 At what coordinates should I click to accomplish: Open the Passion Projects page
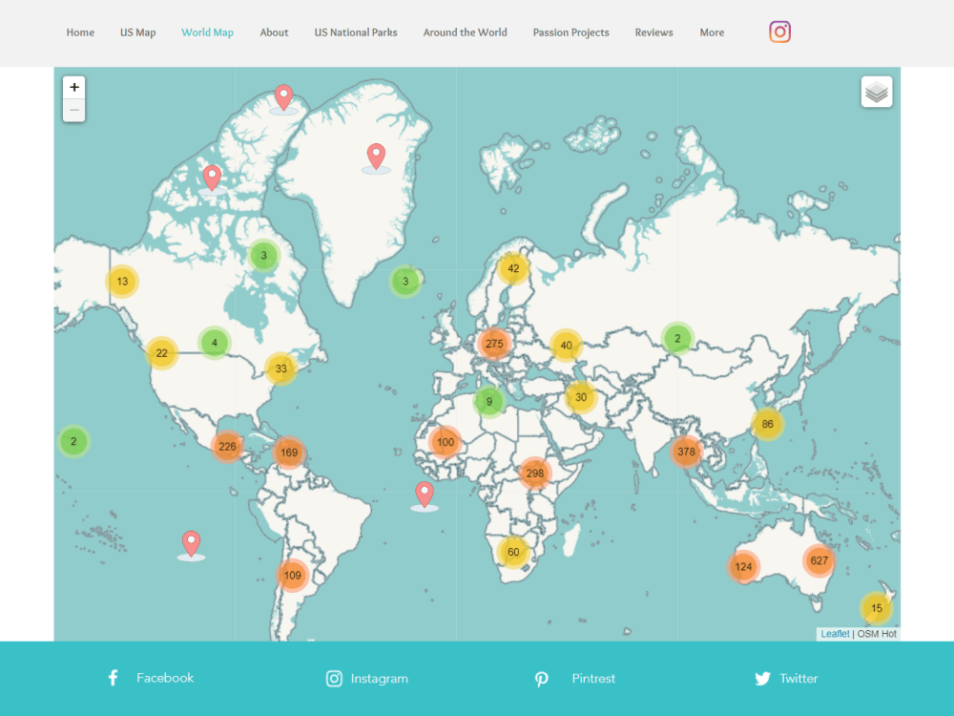pos(570,32)
